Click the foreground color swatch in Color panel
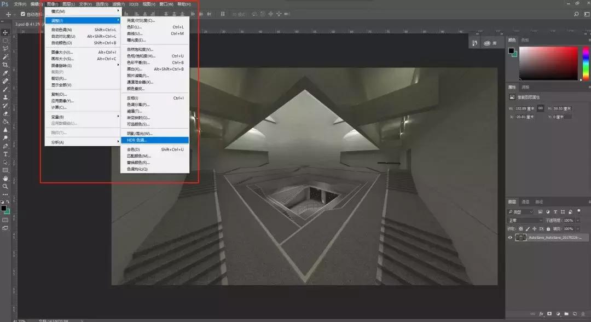The width and height of the screenshot is (591, 322). pyautogui.click(x=511, y=50)
